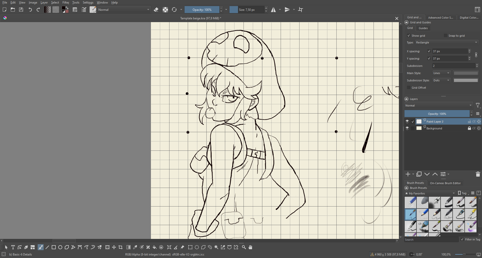Create a new document from the toolbar
The width and height of the screenshot is (482, 258).
pyautogui.click(x=4, y=10)
